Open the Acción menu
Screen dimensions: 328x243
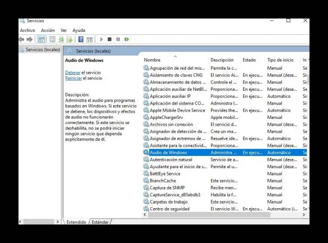(x=48, y=30)
